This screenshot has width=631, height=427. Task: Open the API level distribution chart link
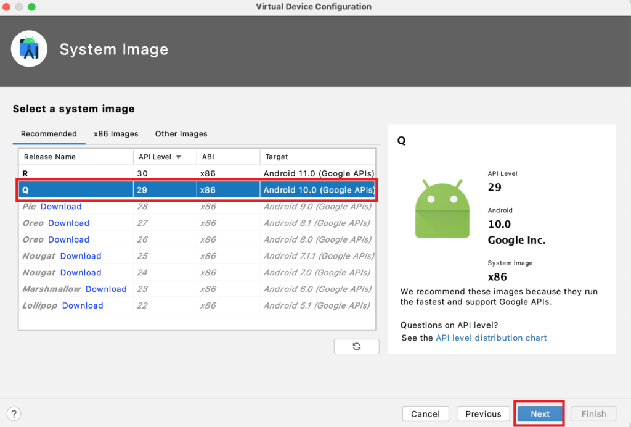(491, 338)
